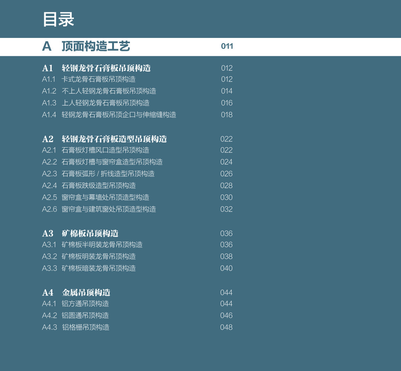Open chapter A2 轻钢龙骨石膏板造型吊顶构造

pos(104,139)
